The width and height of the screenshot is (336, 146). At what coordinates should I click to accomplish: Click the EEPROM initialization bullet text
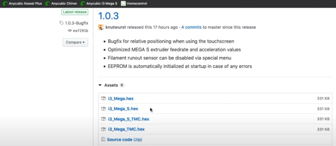(x=180, y=66)
